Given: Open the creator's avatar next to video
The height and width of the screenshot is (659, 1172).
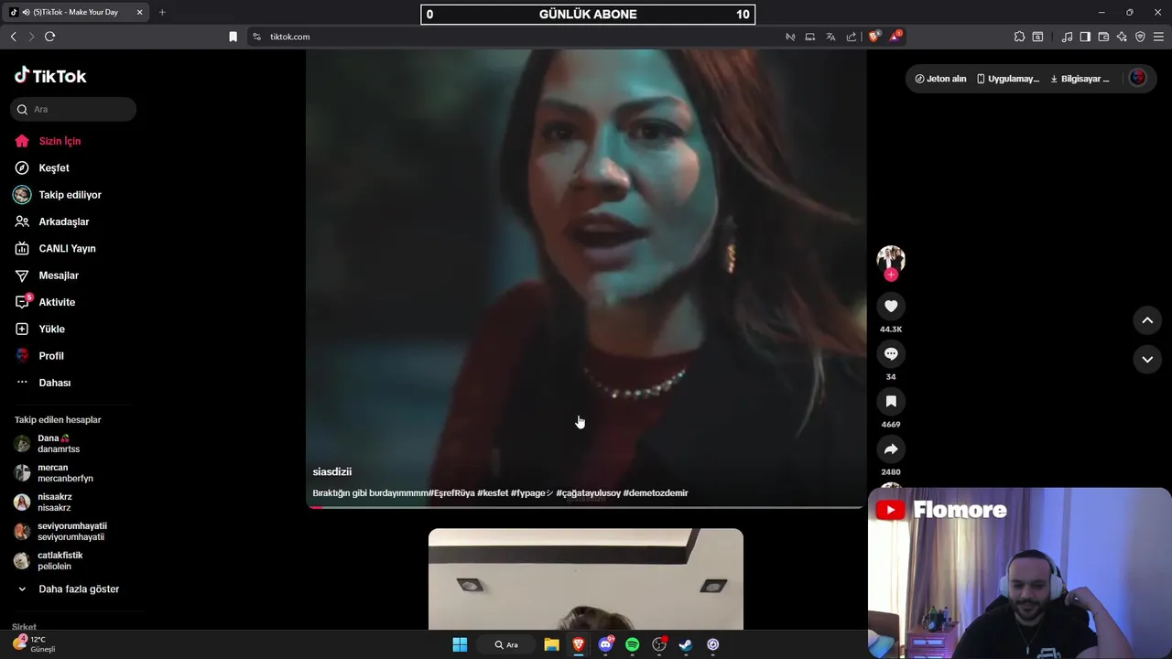Looking at the screenshot, I should point(891,259).
